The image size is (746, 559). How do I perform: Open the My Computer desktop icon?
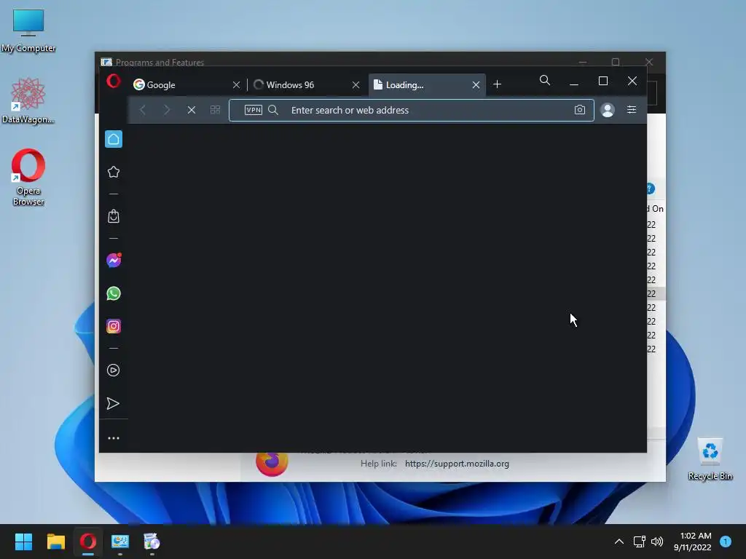pos(28,31)
